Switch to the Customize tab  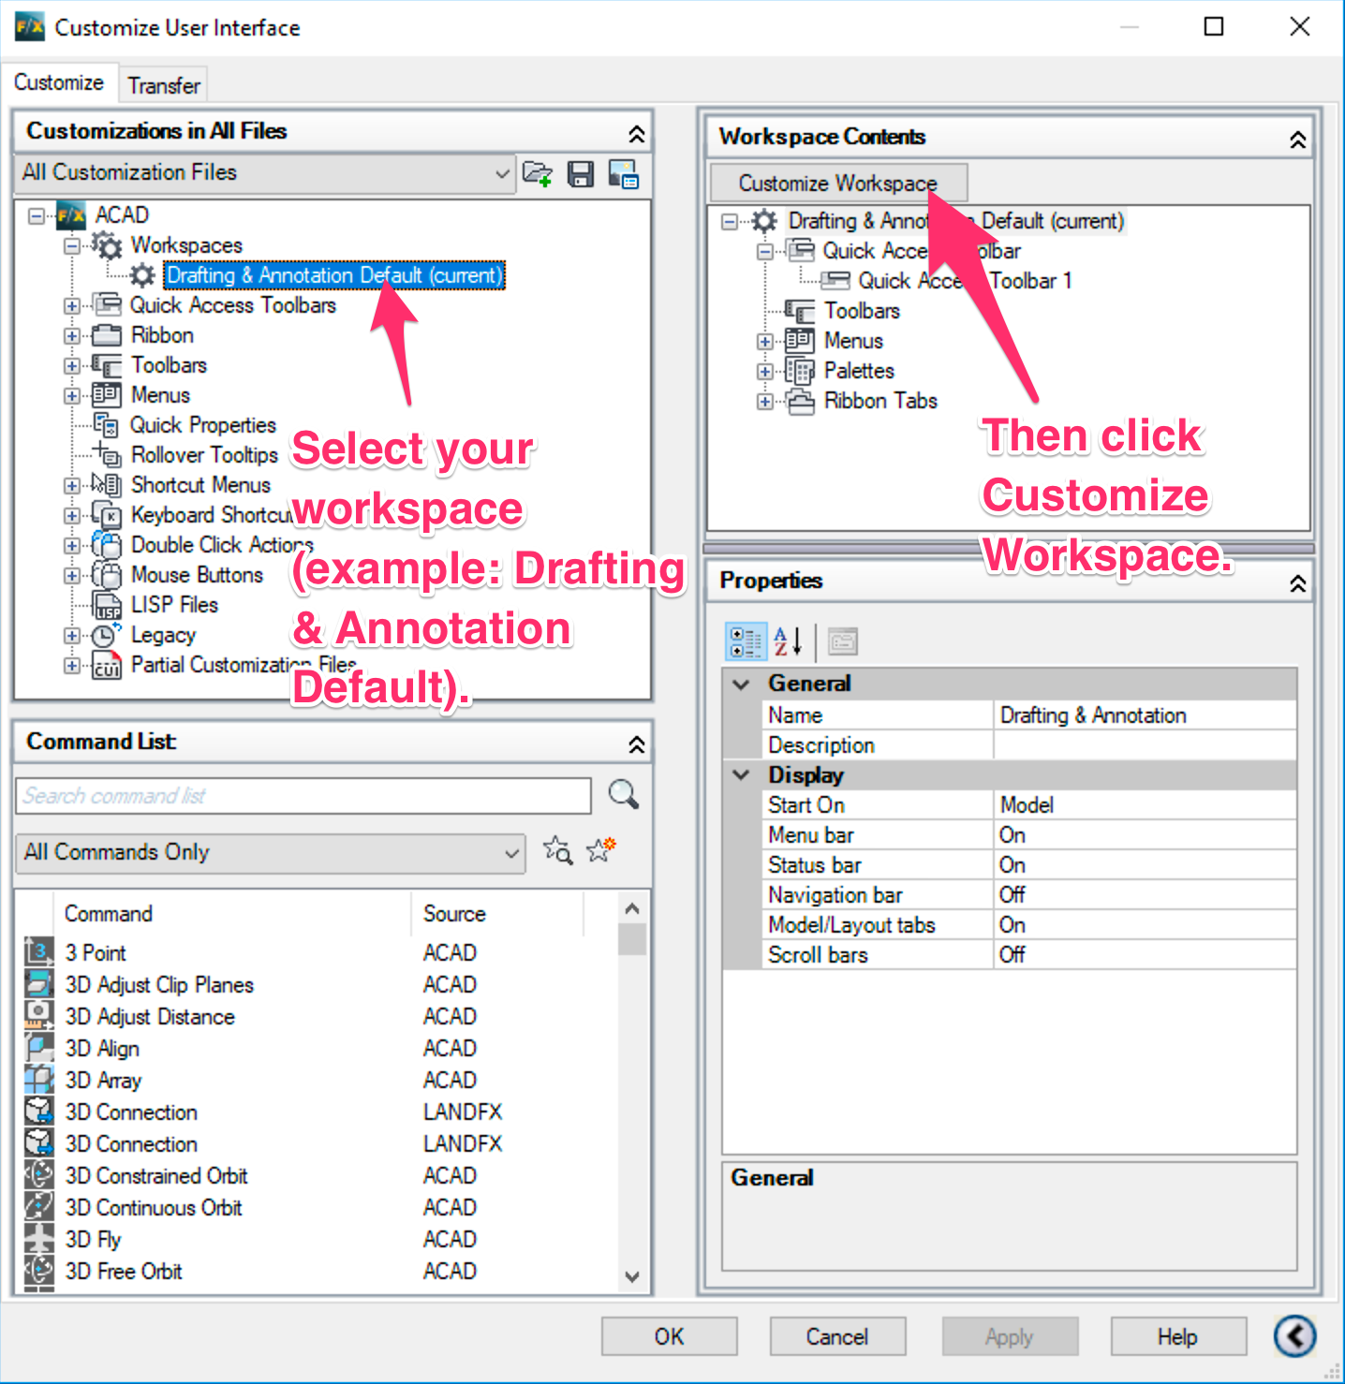tap(59, 82)
